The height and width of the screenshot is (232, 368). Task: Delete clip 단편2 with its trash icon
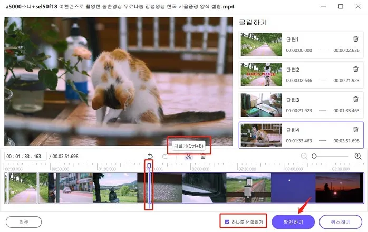(x=355, y=69)
